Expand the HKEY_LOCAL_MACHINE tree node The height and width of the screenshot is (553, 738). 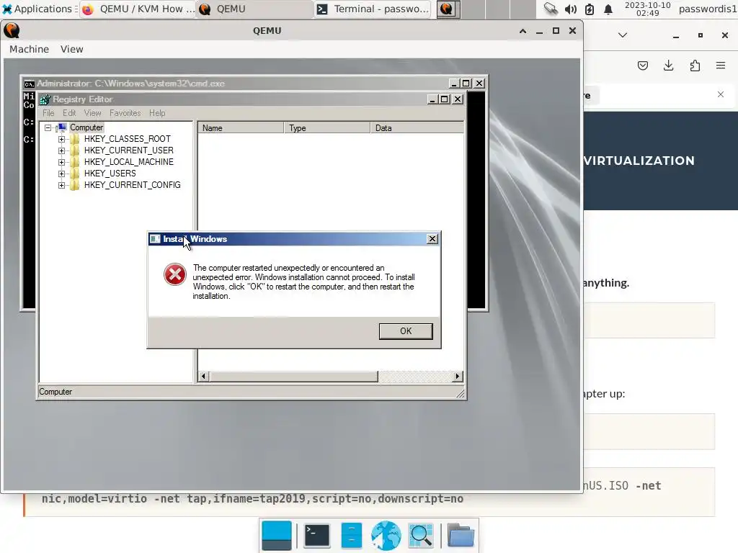click(x=61, y=162)
